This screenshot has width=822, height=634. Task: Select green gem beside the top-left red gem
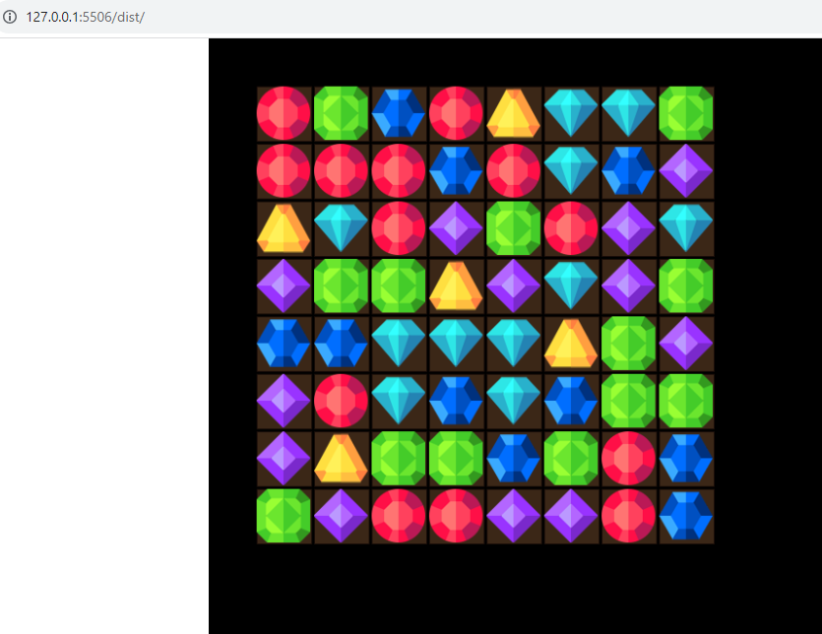pos(341,113)
